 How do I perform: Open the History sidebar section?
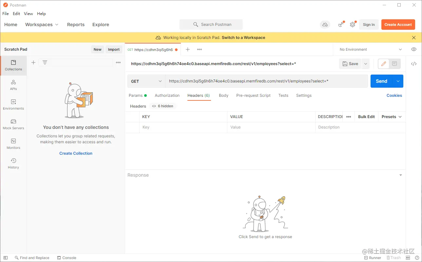pos(13,164)
